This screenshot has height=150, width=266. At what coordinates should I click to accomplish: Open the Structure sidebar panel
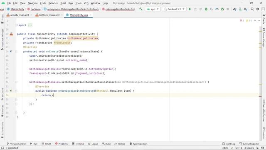tap(2, 94)
